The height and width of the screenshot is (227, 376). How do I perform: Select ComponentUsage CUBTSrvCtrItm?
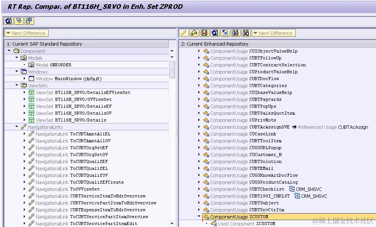247,210
